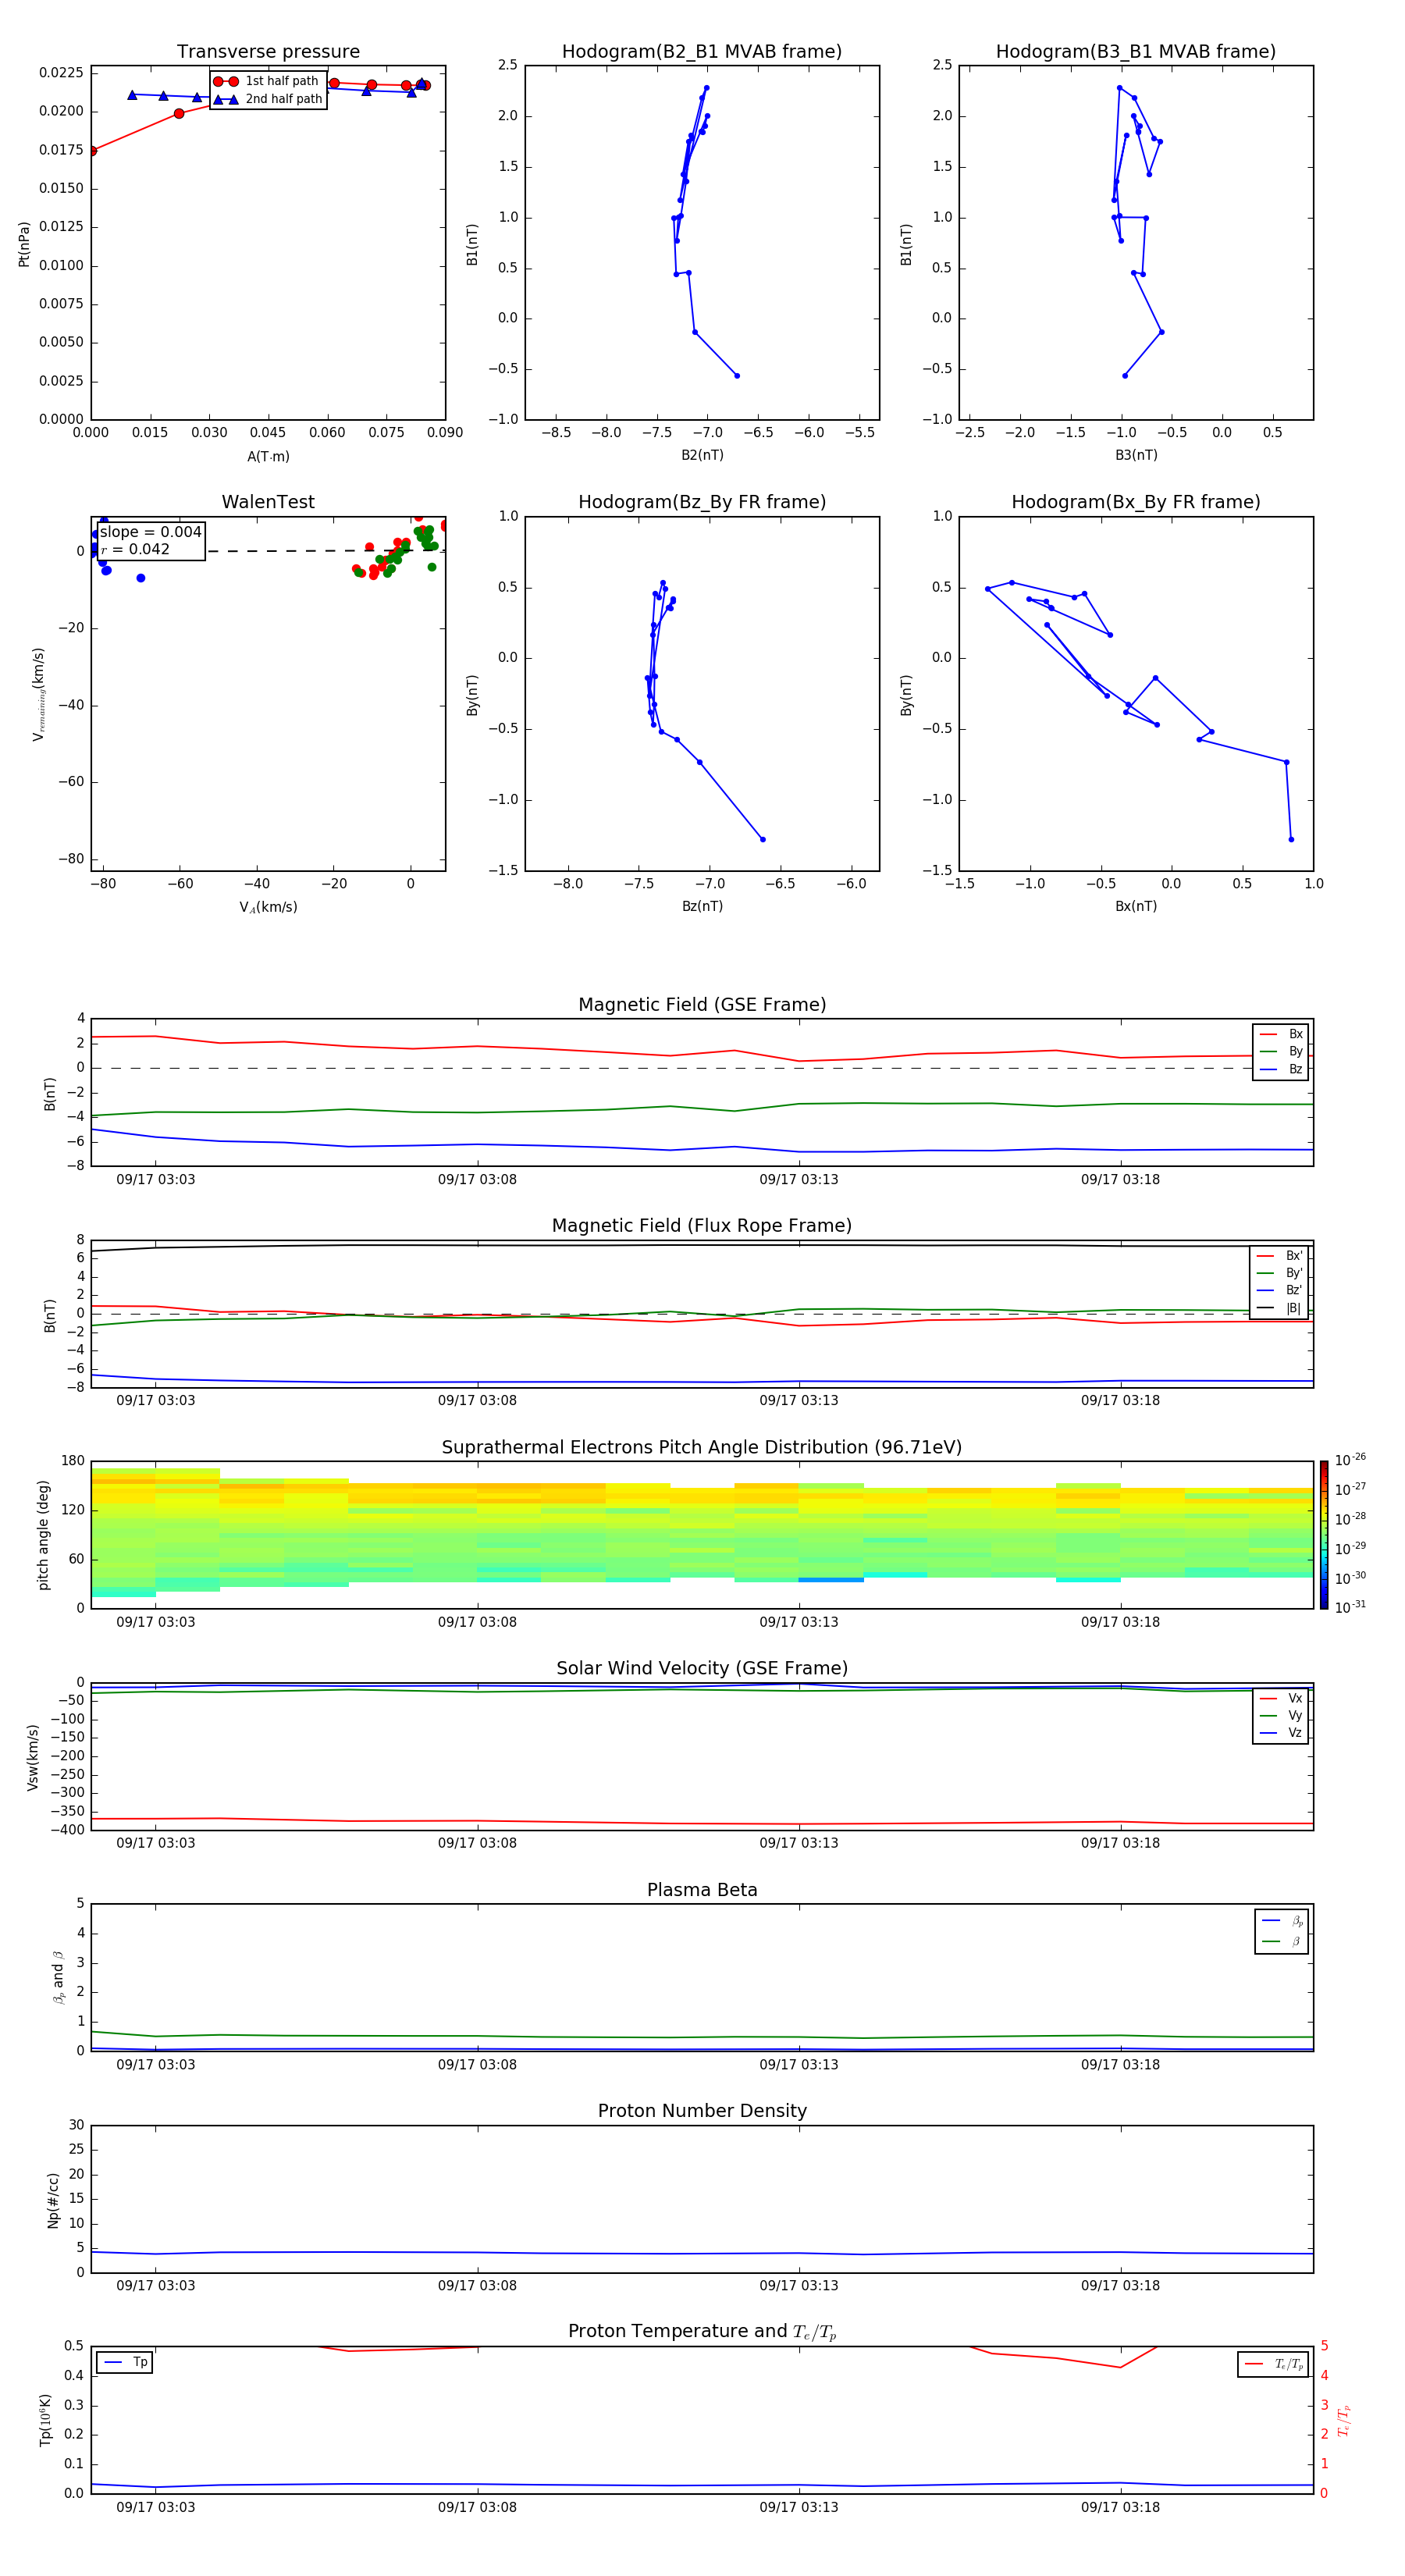
Task: Click the "Tp(10^6K)" y-axis label
Action: point(45,2420)
